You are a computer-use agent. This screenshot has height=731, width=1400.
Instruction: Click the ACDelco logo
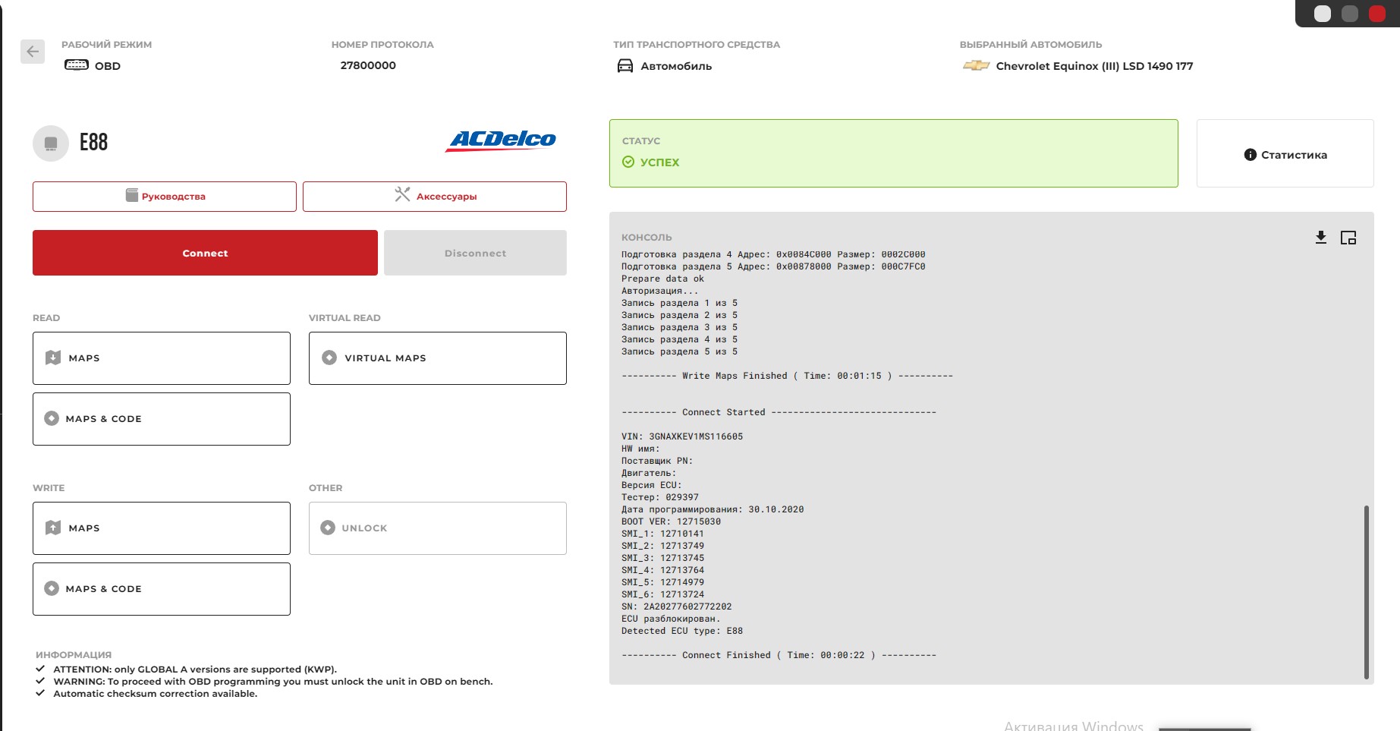(502, 140)
